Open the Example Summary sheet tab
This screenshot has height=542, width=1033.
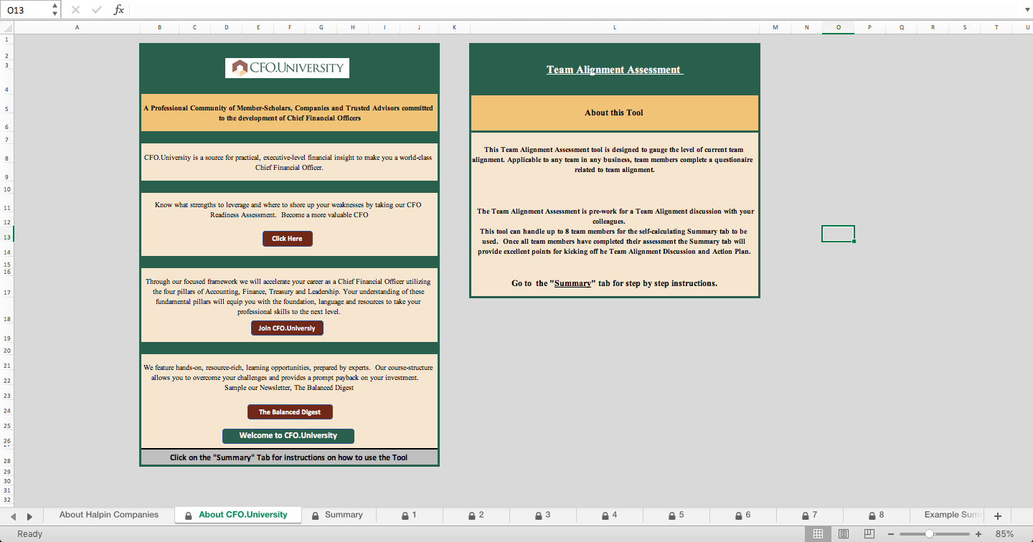(x=947, y=515)
